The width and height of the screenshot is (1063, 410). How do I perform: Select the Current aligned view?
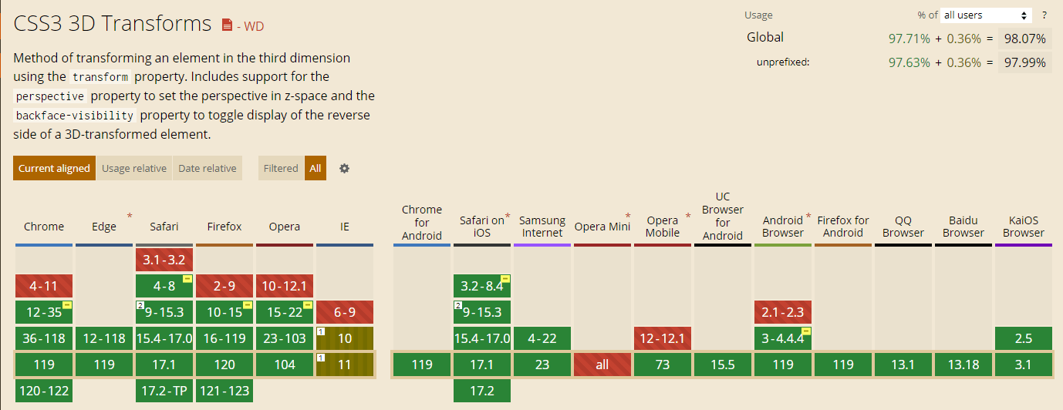pos(54,168)
